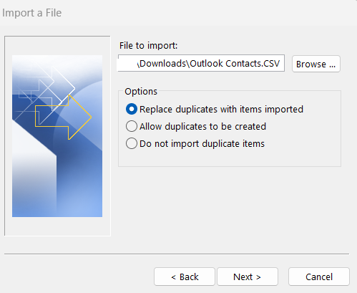Proceed with the Next > button
The height and width of the screenshot is (293, 357).
(x=248, y=277)
